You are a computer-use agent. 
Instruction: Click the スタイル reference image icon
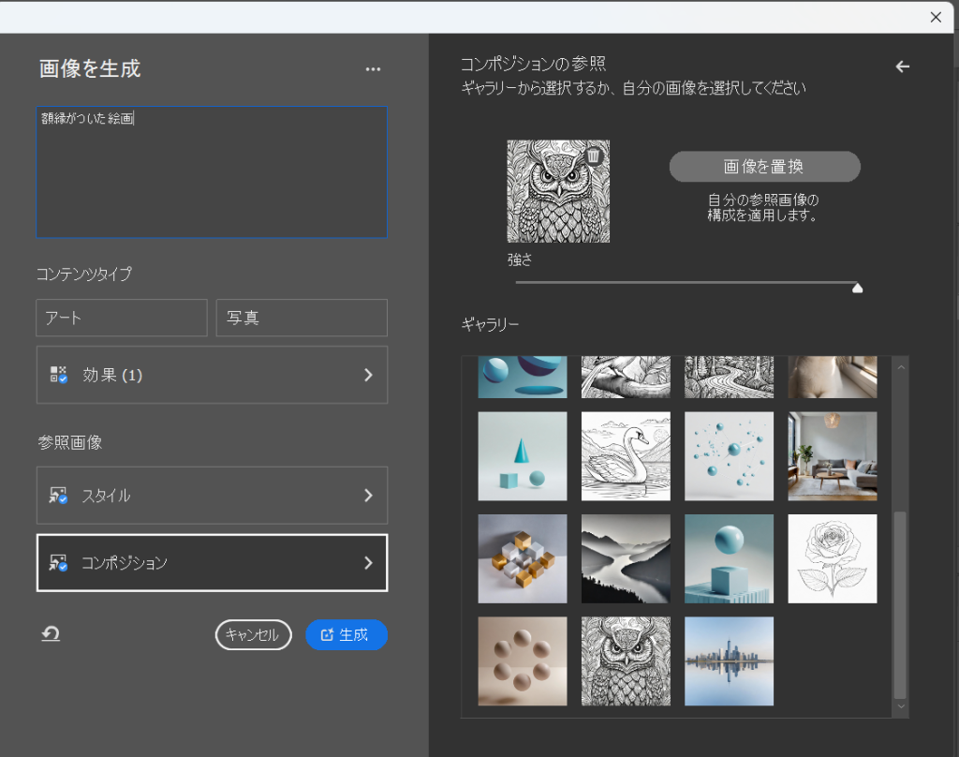coord(59,496)
